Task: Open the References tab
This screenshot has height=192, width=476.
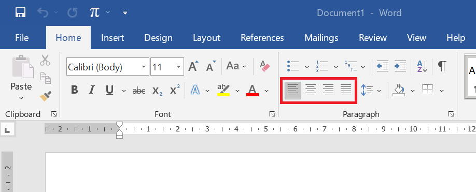Action: [262, 38]
